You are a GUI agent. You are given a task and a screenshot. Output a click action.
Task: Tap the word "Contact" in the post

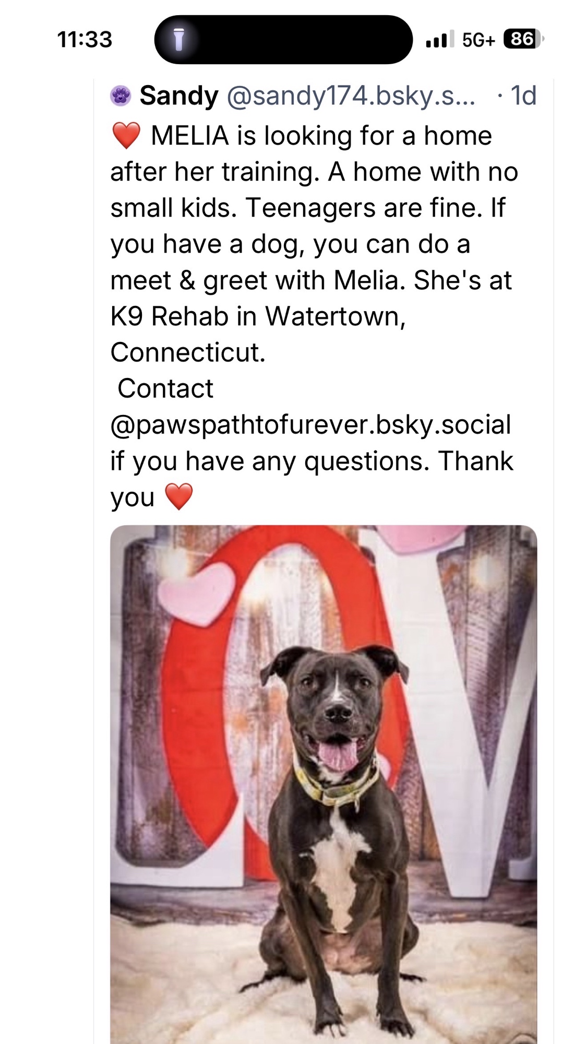(x=165, y=389)
